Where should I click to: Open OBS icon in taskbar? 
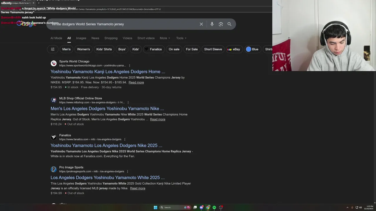pos(221,207)
